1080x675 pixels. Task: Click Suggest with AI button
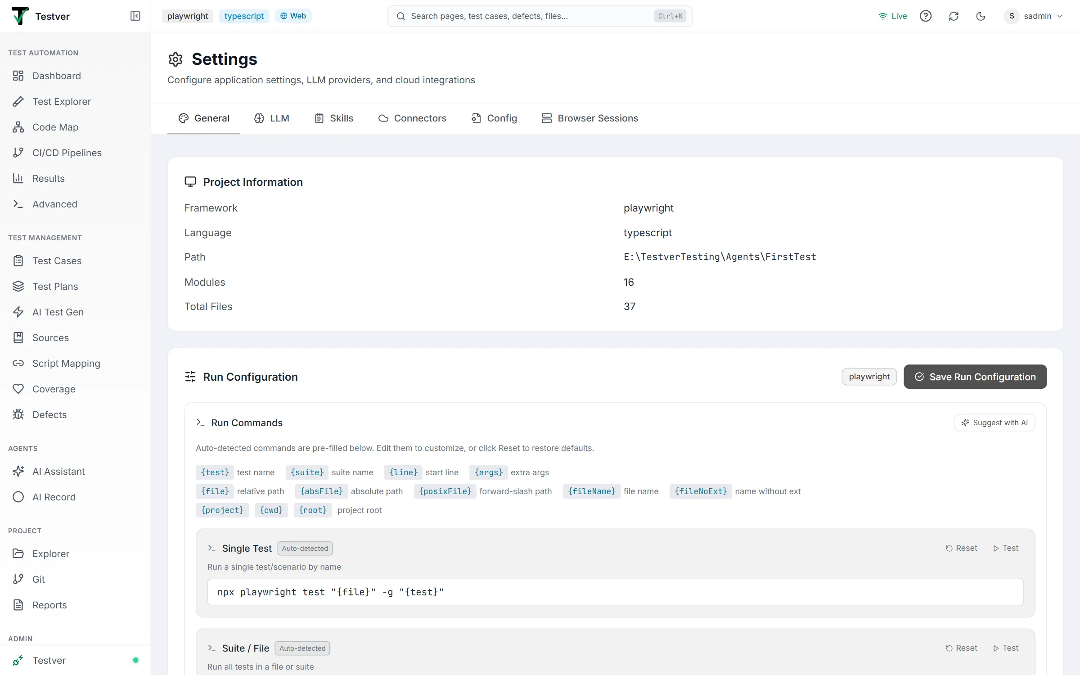click(x=994, y=423)
